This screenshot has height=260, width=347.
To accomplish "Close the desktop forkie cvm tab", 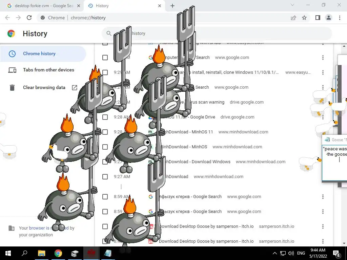I will pyautogui.click(x=78, y=6).
